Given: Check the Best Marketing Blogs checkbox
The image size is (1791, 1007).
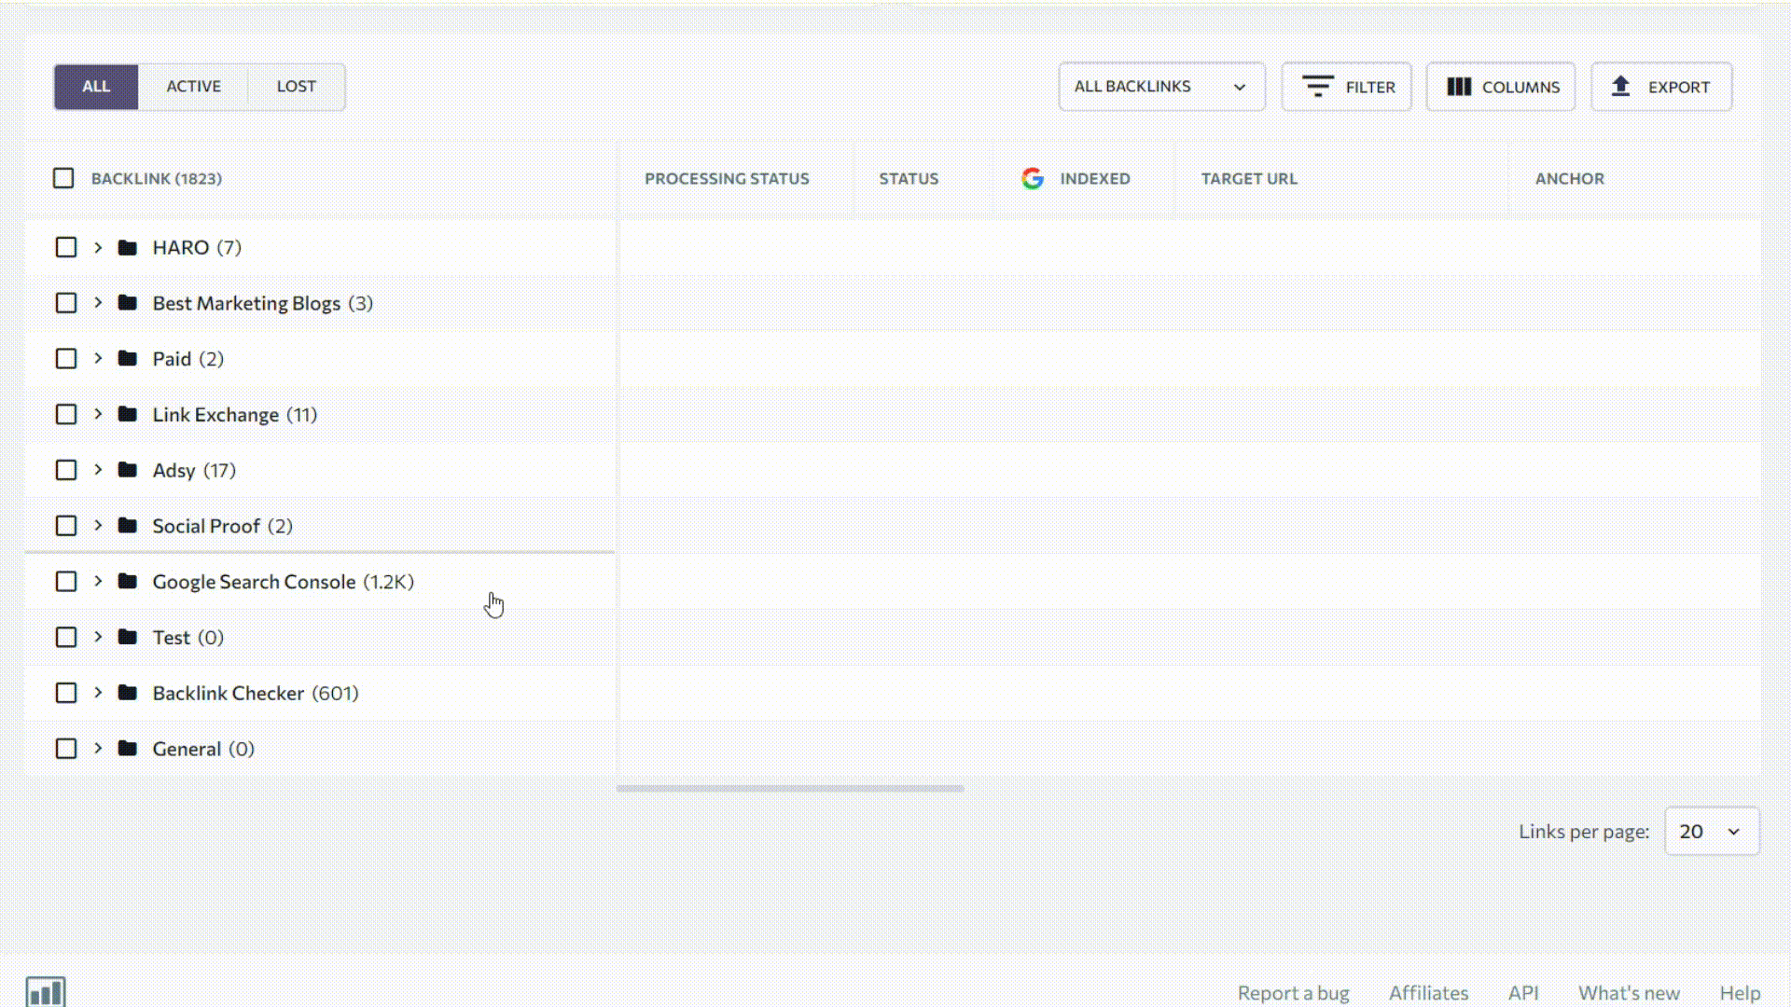Looking at the screenshot, I should coord(66,303).
